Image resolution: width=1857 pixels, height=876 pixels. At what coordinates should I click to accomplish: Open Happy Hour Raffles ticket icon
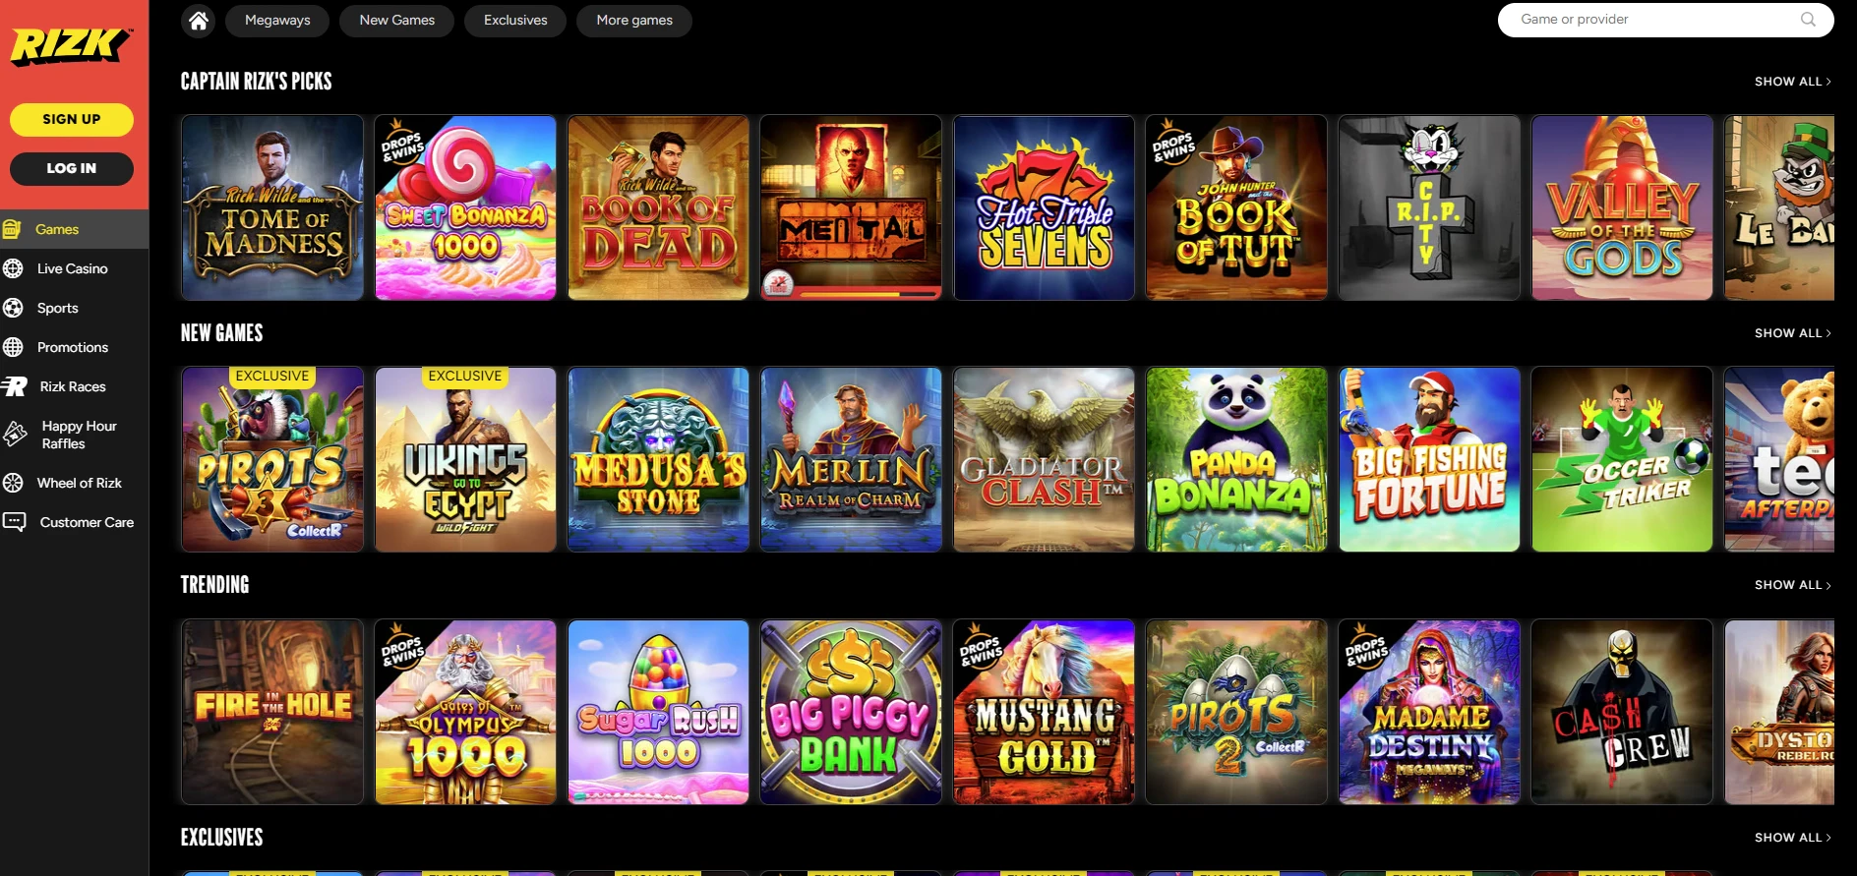(15, 434)
